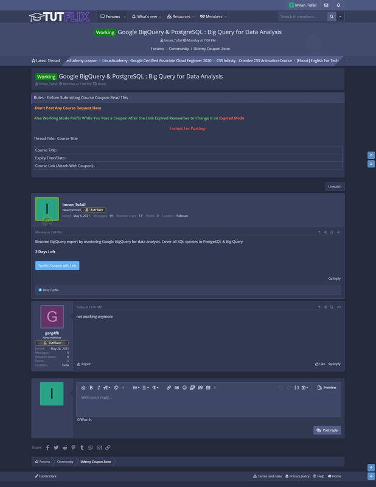This screenshot has height=487, width=376.
Task: Toggle BB code mode brackets icon
Action: tap(296, 387)
